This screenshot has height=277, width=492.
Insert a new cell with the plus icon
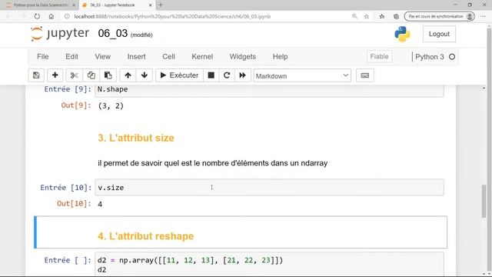click(55, 75)
